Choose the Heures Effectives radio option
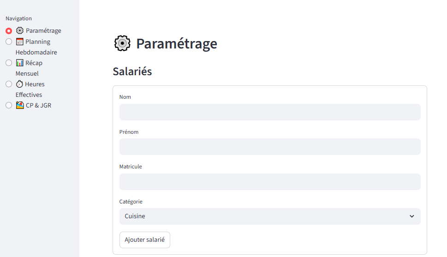This screenshot has width=447, height=257. [9, 84]
